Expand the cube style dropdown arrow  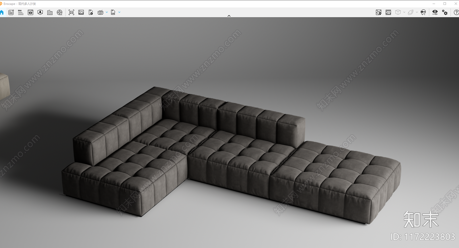point(404,12)
